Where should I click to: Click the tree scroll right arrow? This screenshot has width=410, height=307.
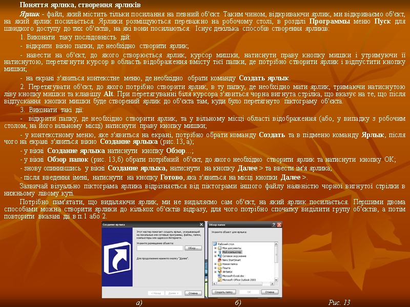tap(272, 284)
